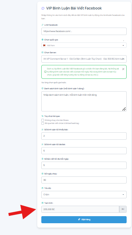Click the Đặt Hàng order button
132x235 pixels.
(84, 220)
